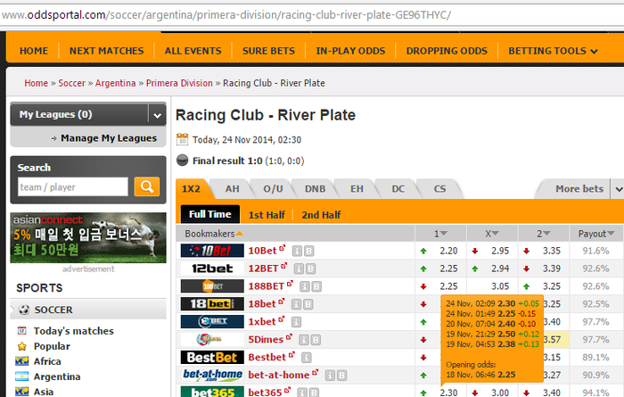Select the 2nd Half sub-tab
This screenshot has height=397, width=624.
click(321, 215)
